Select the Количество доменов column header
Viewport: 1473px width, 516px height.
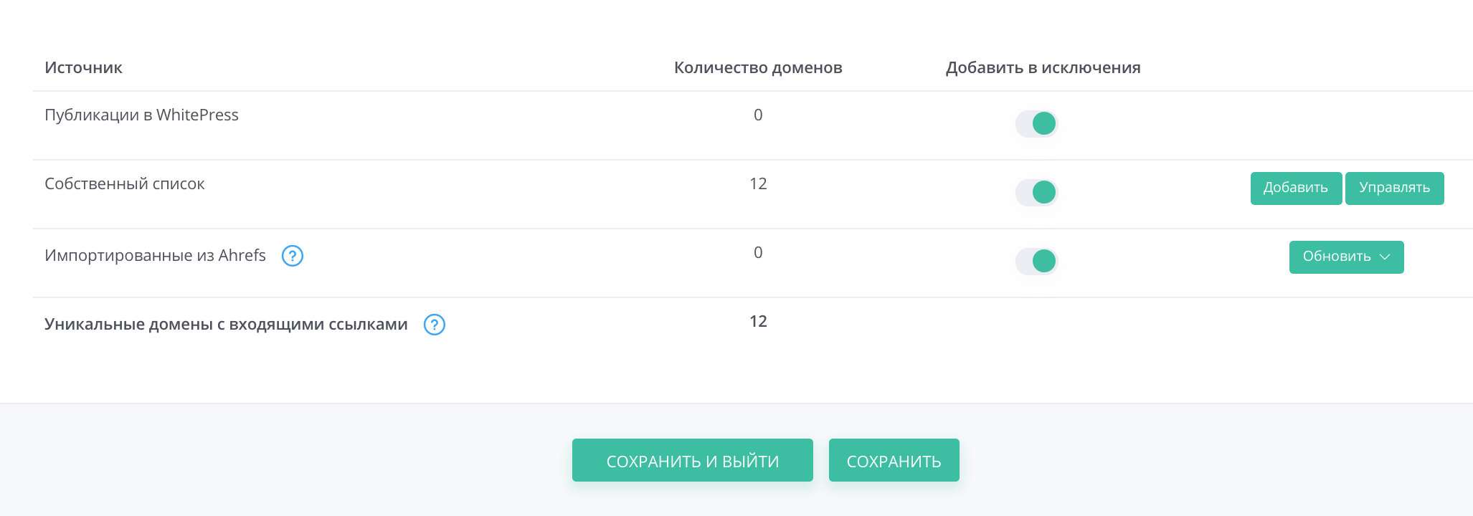click(758, 67)
